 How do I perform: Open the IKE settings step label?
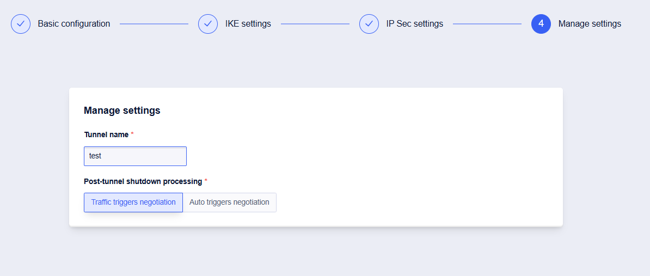(x=248, y=24)
